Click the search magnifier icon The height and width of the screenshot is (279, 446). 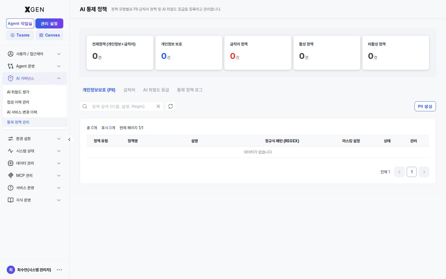point(85,106)
